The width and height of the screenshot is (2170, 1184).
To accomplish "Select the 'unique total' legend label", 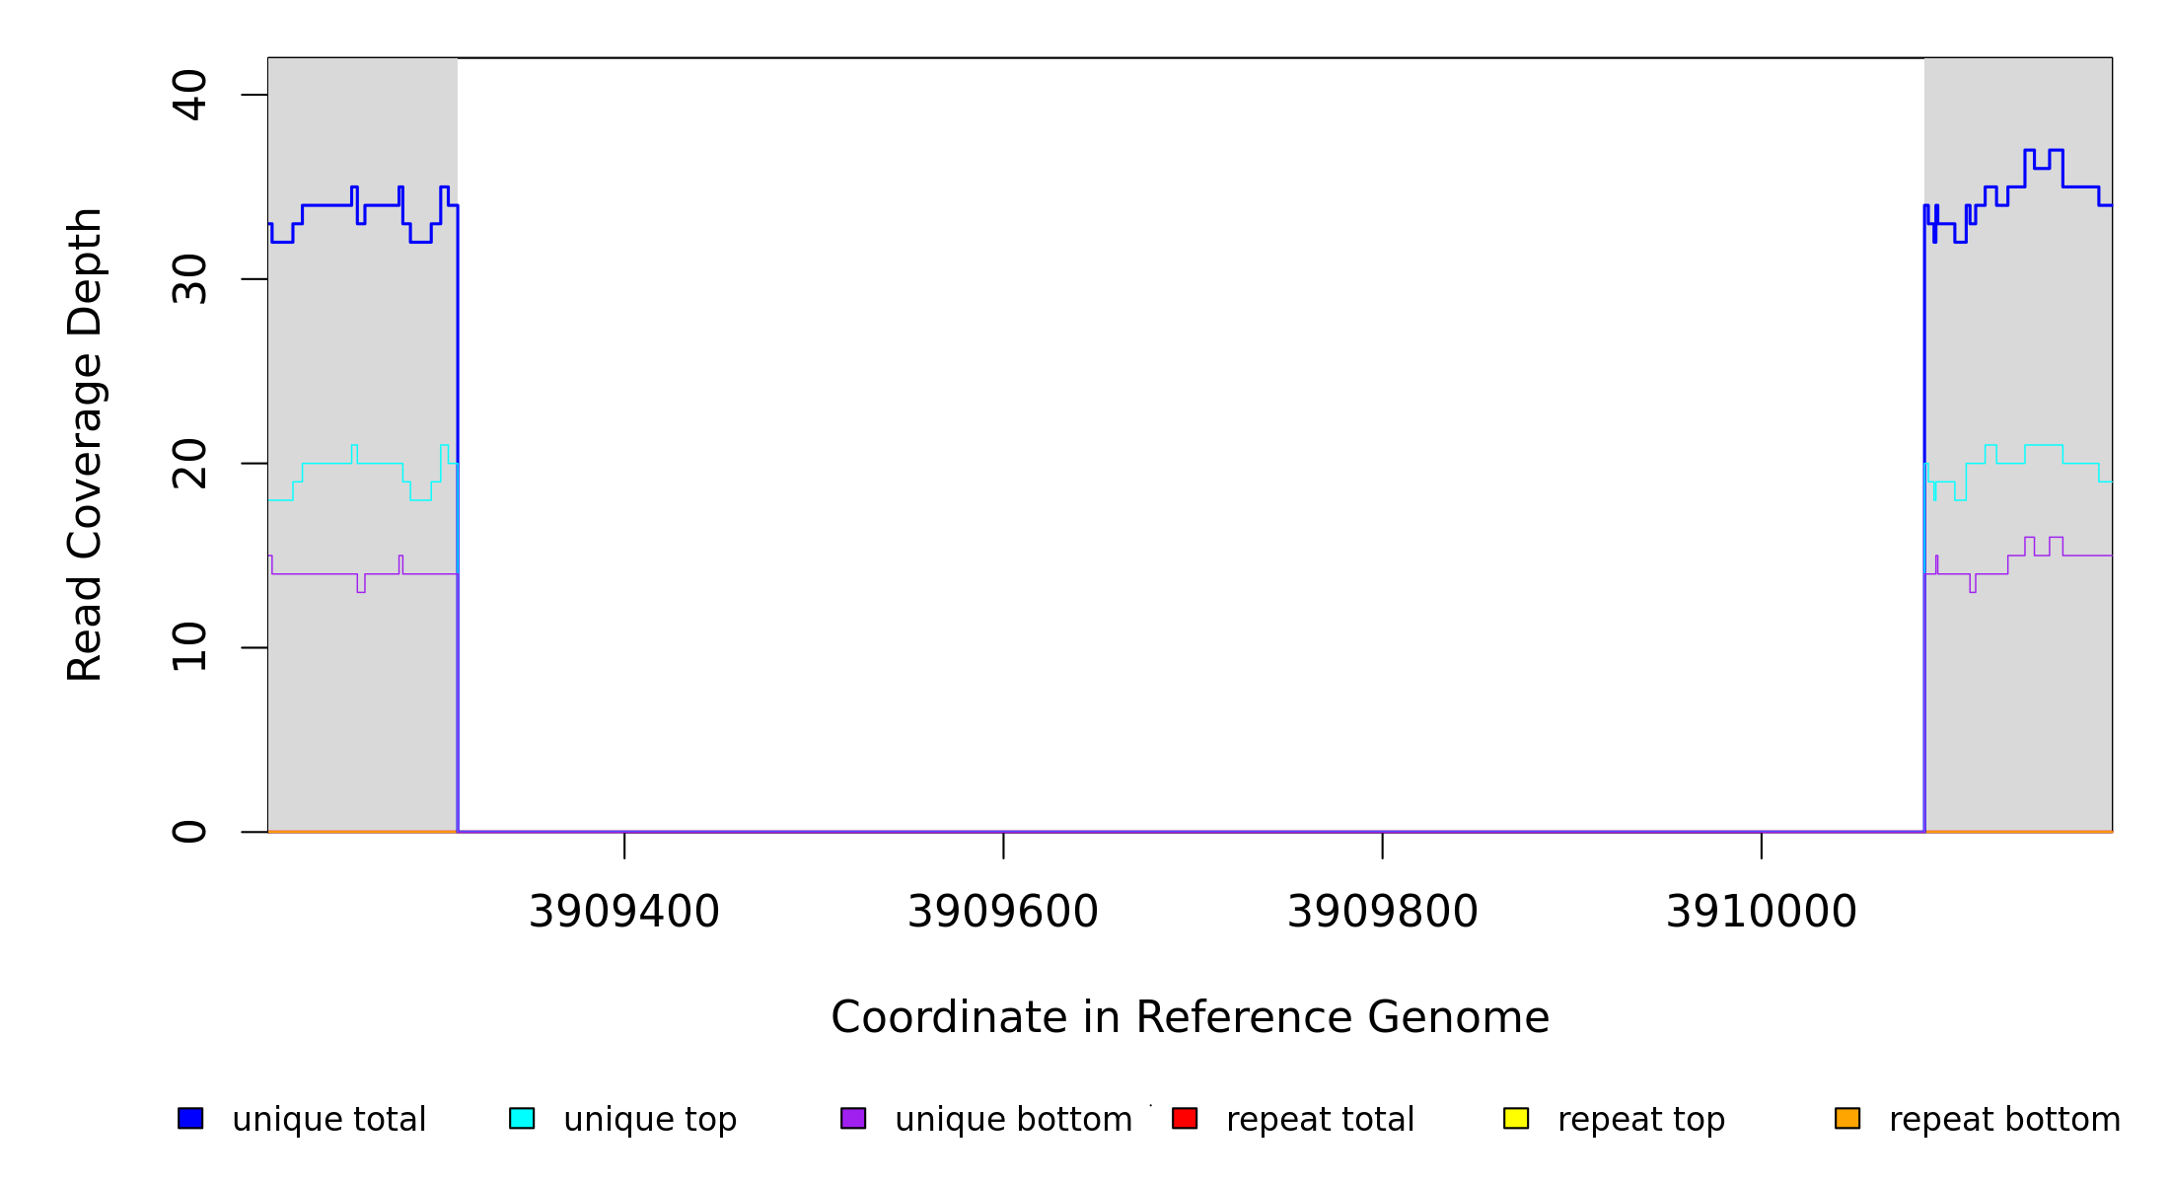I will coord(328,1120).
